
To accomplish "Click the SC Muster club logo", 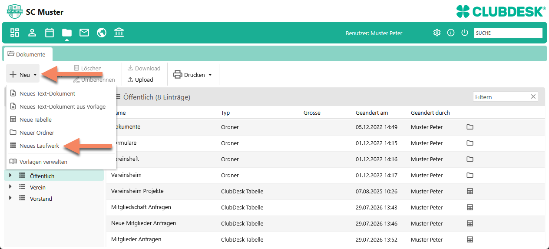I will click(x=14, y=11).
